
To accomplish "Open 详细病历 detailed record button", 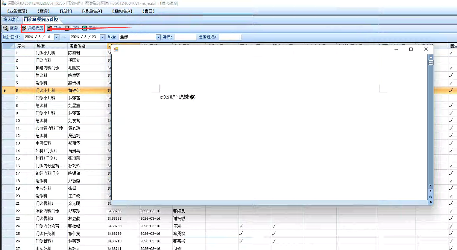I will point(32,28).
